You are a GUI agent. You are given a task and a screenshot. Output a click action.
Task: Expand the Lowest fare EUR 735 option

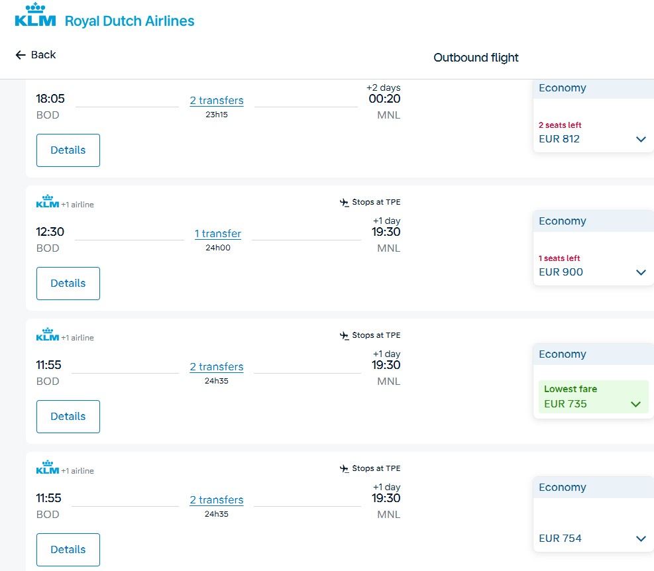point(635,404)
